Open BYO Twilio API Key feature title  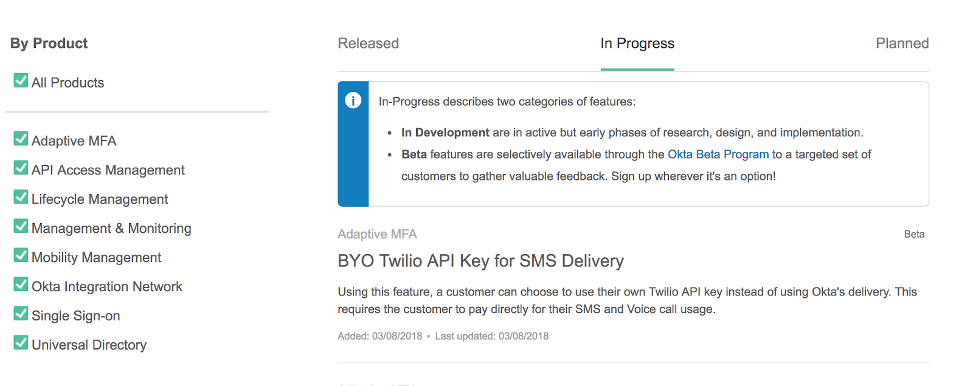[x=480, y=261]
